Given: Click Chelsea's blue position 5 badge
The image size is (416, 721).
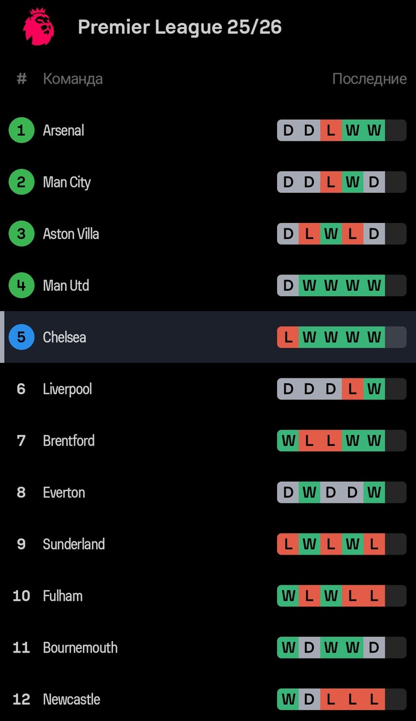Looking at the screenshot, I should (x=22, y=337).
